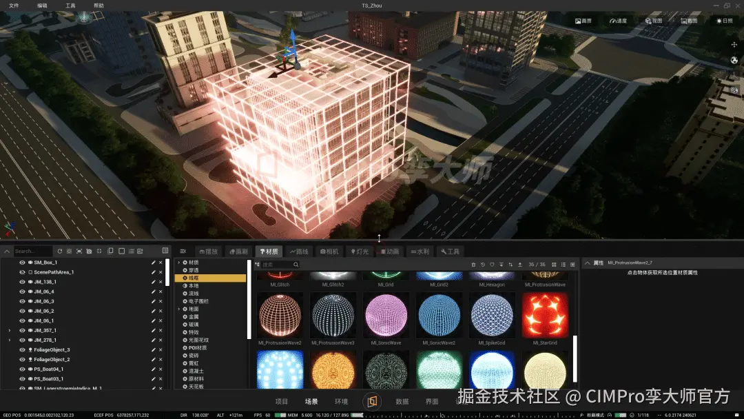Click the camera icon in outliner toolbar

click(89, 252)
